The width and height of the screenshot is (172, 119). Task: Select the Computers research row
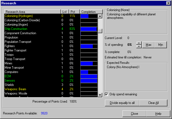coord(51,72)
